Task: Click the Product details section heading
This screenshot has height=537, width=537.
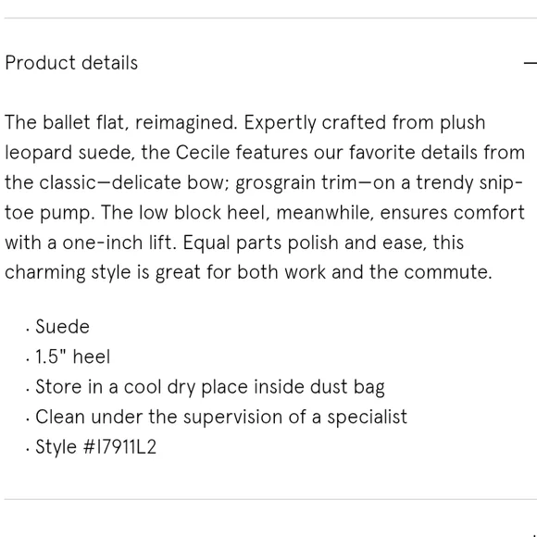Action: pyautogui.click(x=71, y=63)
